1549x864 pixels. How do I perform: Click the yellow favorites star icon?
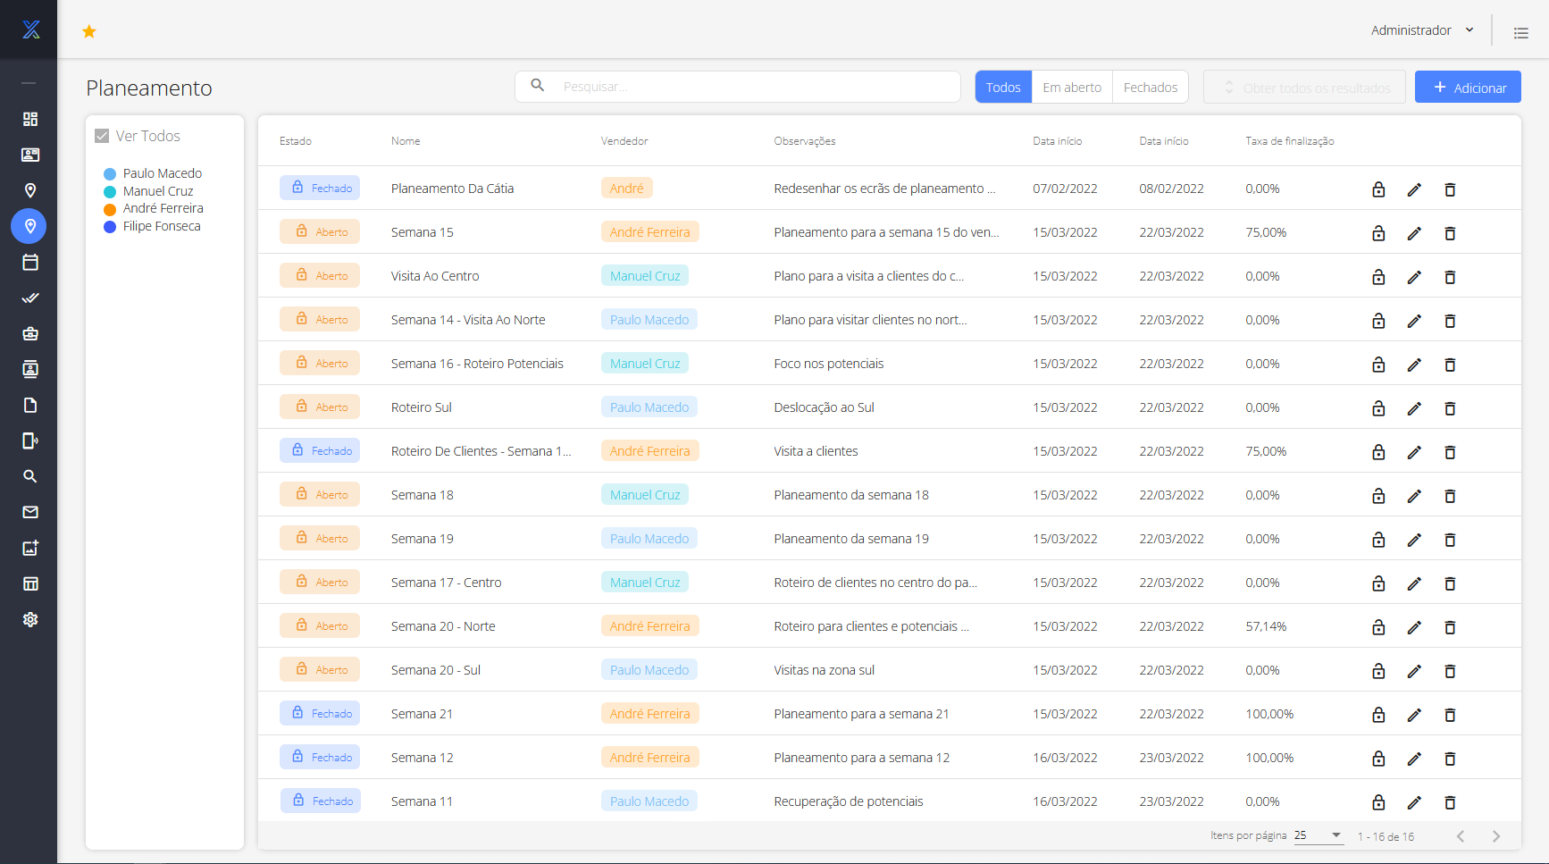pyautogui.click(x=89, y=32)
